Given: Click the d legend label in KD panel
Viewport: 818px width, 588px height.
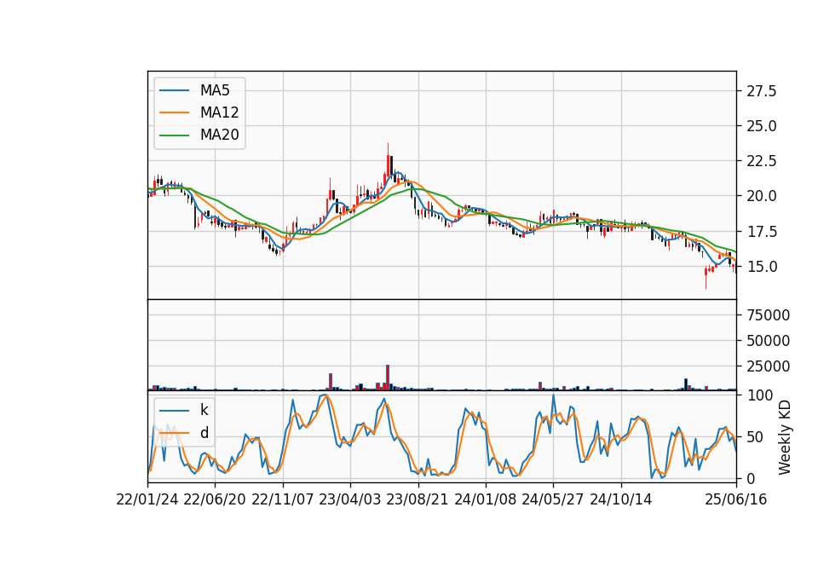Looking at the screenshot, I should pos(204,433).
